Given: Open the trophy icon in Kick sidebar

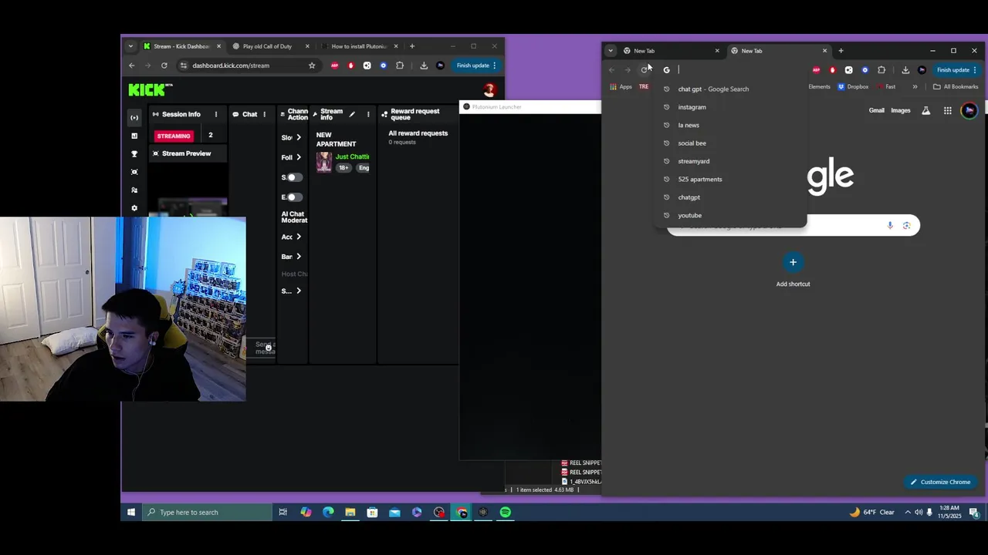Looking at the screenshot, I should (134, 153).
